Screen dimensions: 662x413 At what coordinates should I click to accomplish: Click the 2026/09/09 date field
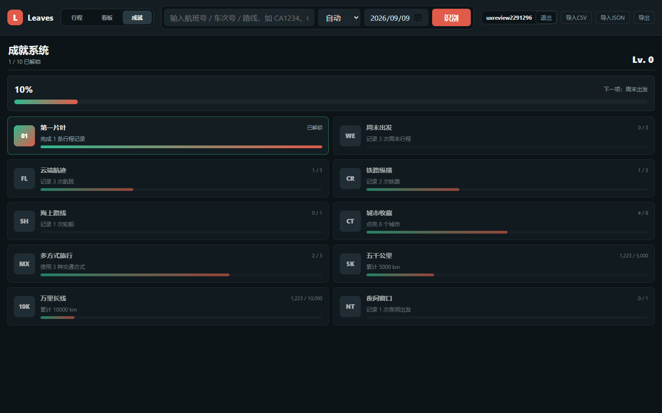pyautogui.click(x=396, y=17)
